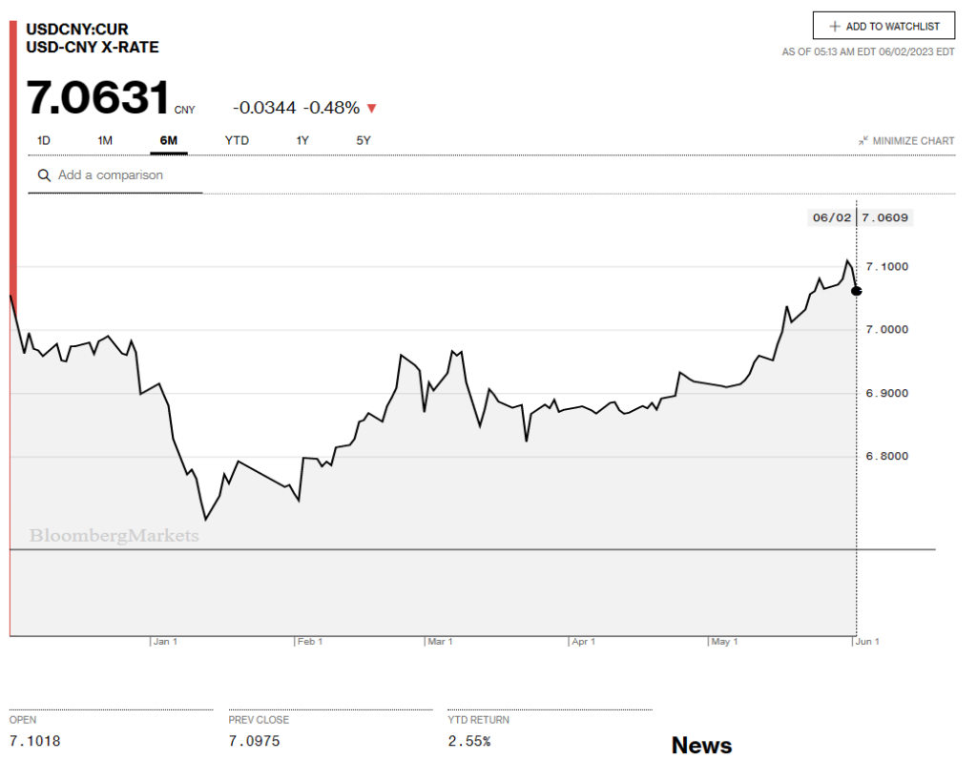Click the black data point marker on chart
Viewport: 977px width, 760px height.
856,290
